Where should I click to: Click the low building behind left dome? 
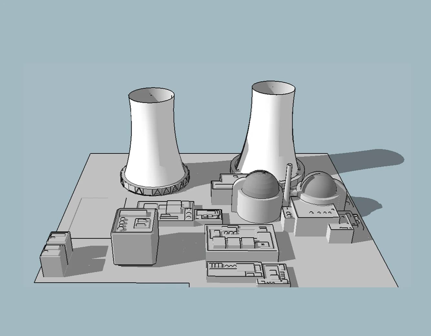click(x=223, y=191)
